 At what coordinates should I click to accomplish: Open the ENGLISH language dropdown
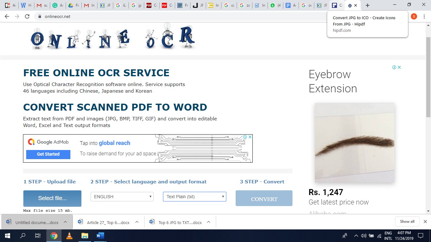coord(122,197)
